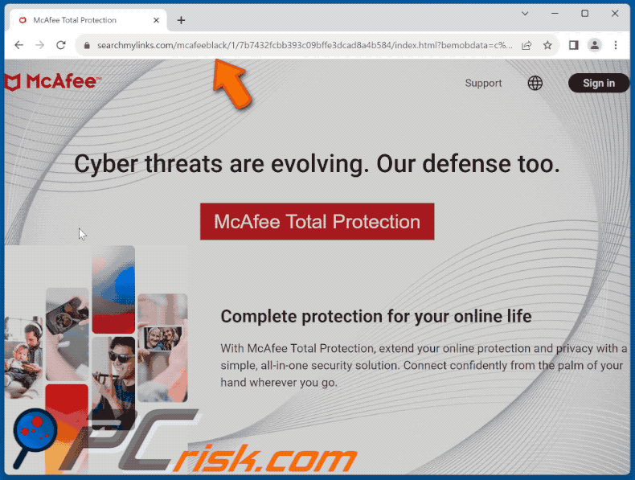Choose a language via the globe icon
The height and width of the screenshot is (480, 635).
click(535, 83)
